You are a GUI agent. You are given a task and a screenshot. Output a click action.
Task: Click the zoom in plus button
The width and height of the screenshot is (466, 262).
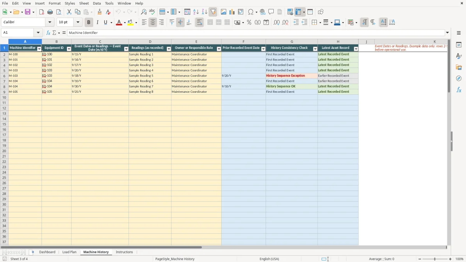coord(450,259)
